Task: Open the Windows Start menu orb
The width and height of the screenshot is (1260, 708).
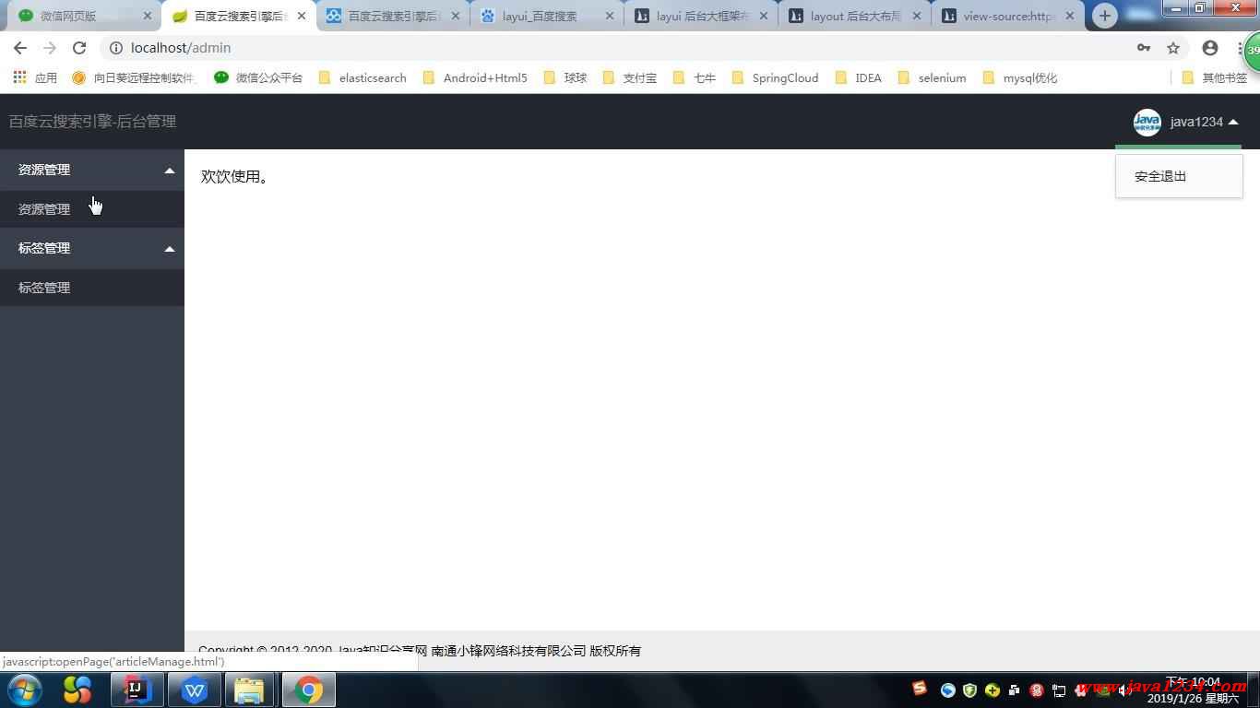Action: [25, 690]
